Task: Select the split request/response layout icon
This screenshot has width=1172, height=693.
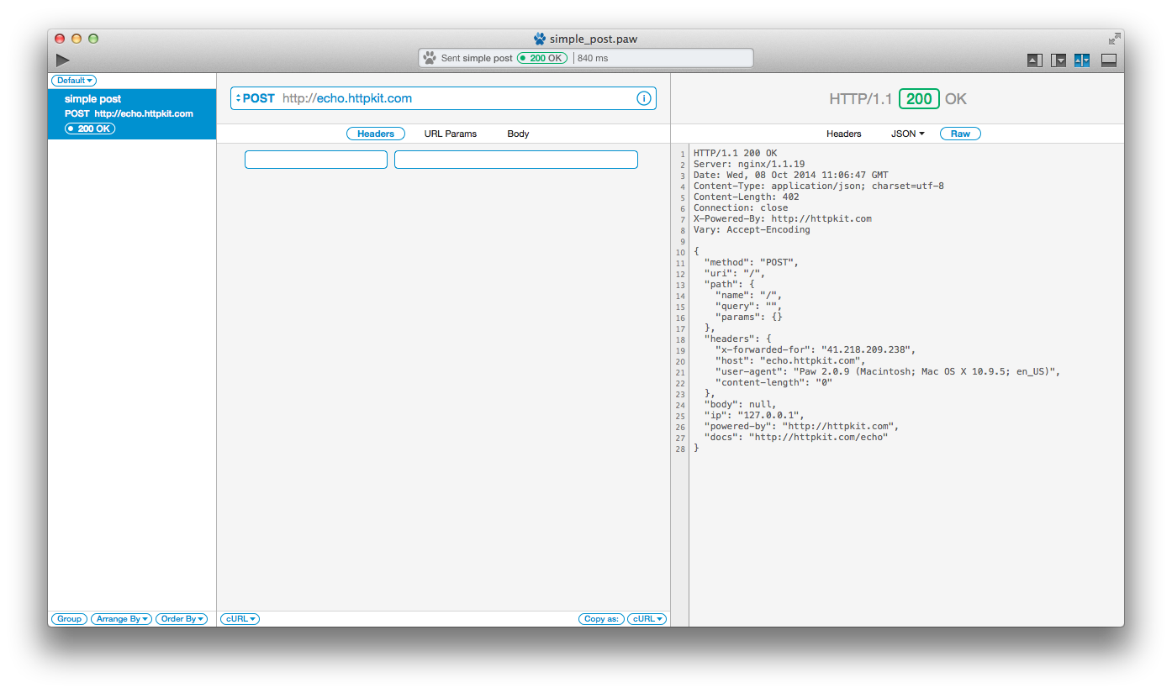Action: point(1082,60)
